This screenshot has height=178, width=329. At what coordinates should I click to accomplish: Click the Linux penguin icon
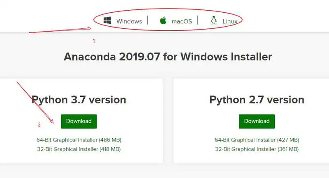coord(213,21)
